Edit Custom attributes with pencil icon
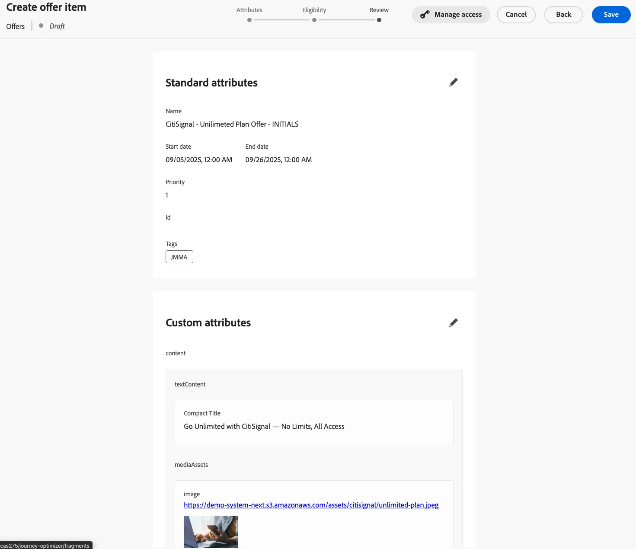Screen dimensions: 636x549 (453, 322)
